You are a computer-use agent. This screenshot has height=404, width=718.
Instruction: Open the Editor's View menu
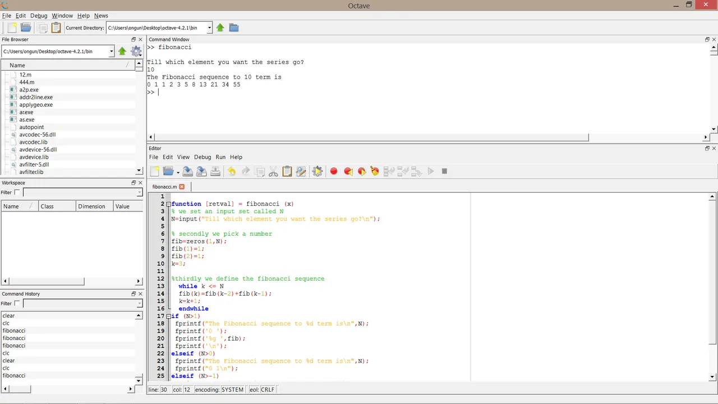(x=183, y=157)
